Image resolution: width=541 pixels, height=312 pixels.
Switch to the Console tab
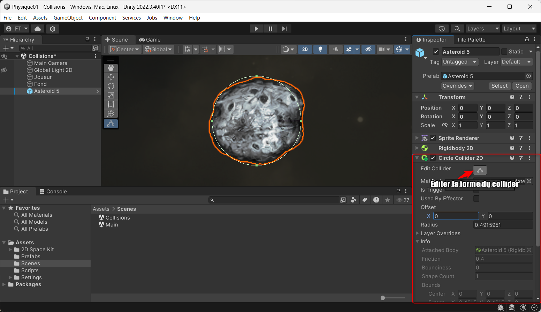(53, 192)
